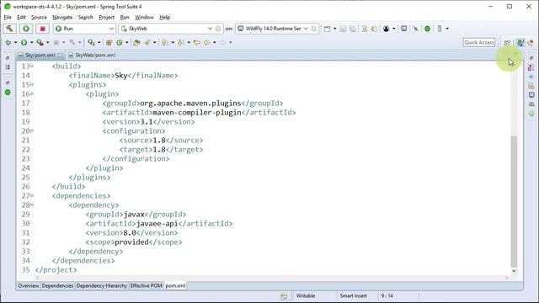Collapse the plugins element on line 15
539x303 pixels.
32,84
